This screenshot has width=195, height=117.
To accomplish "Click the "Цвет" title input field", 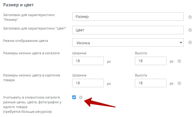I will point(128,30).
